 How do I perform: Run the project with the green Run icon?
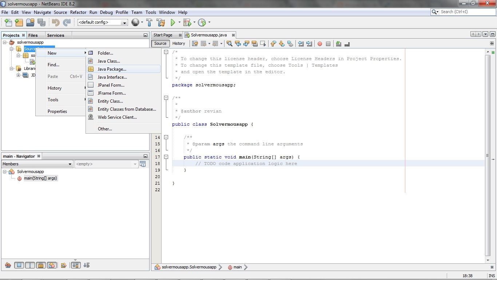[173, 23]
